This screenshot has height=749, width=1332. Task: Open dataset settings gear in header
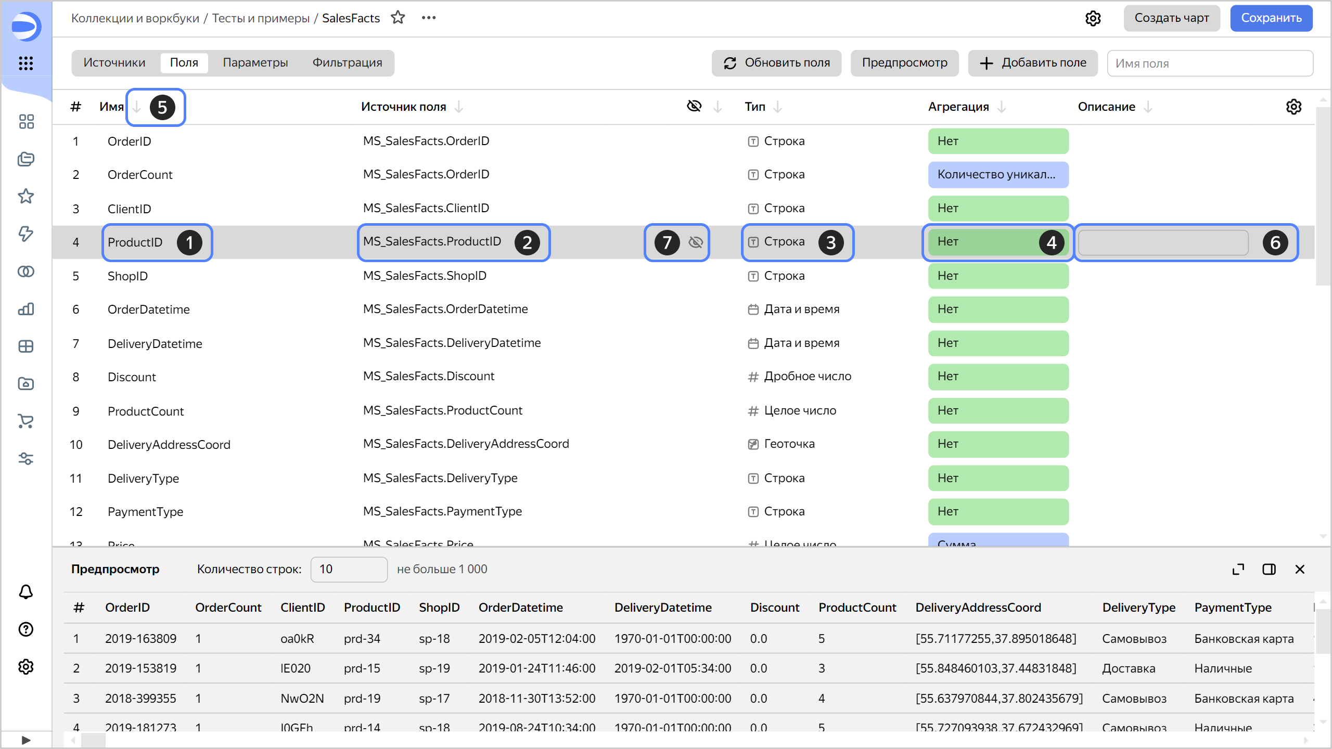click(1093, 18)
